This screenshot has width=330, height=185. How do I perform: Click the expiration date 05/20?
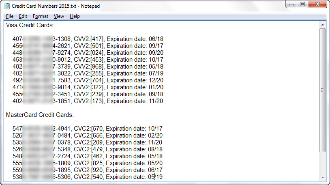pyautogui.click(x=155, y=163)
